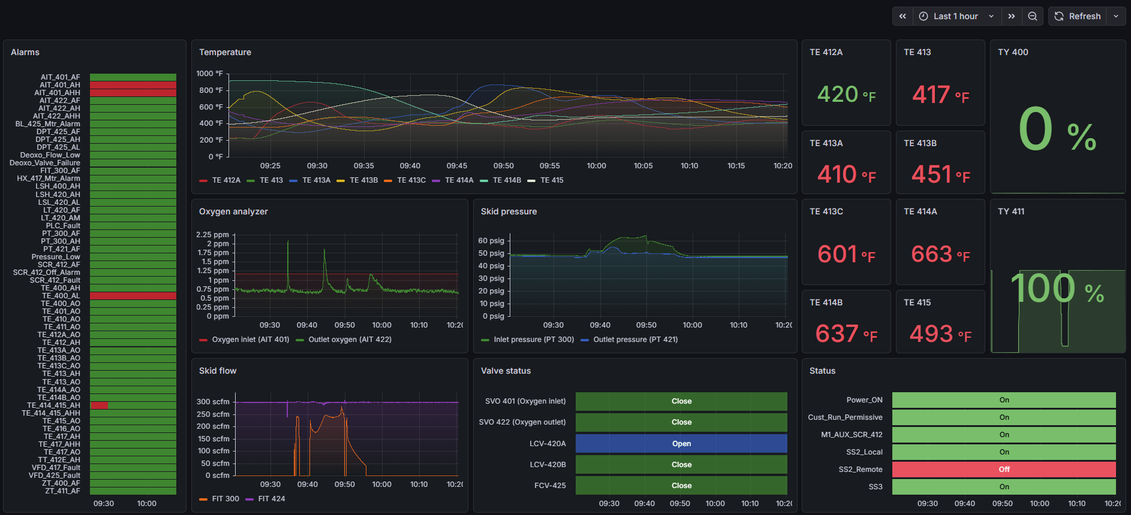Select the LCV-420A Open status bar

pyautogui.click(x=681, y=444)
